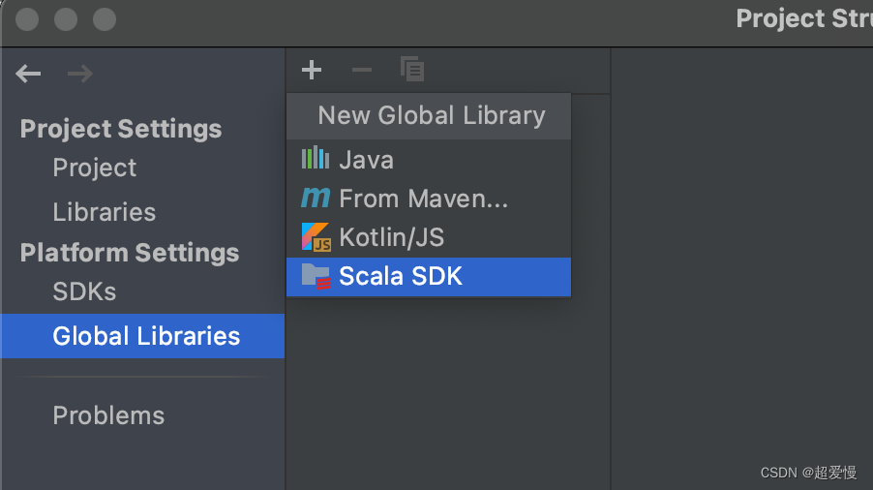The image size is (873, 490).
Task: Select Java from New Global Library
Action: click(x=366, y=160)
